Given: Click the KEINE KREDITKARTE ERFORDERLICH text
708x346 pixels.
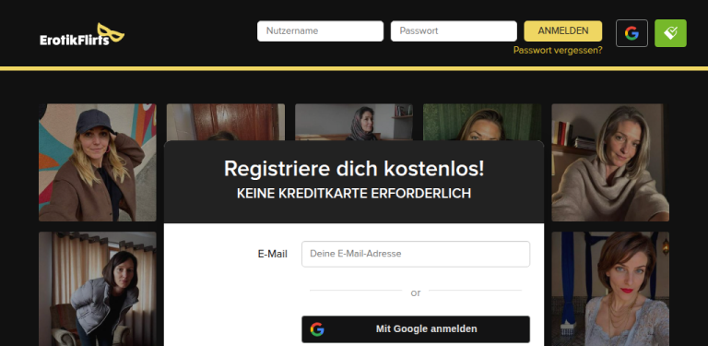Looking at the screenshot, I should 354,194.
